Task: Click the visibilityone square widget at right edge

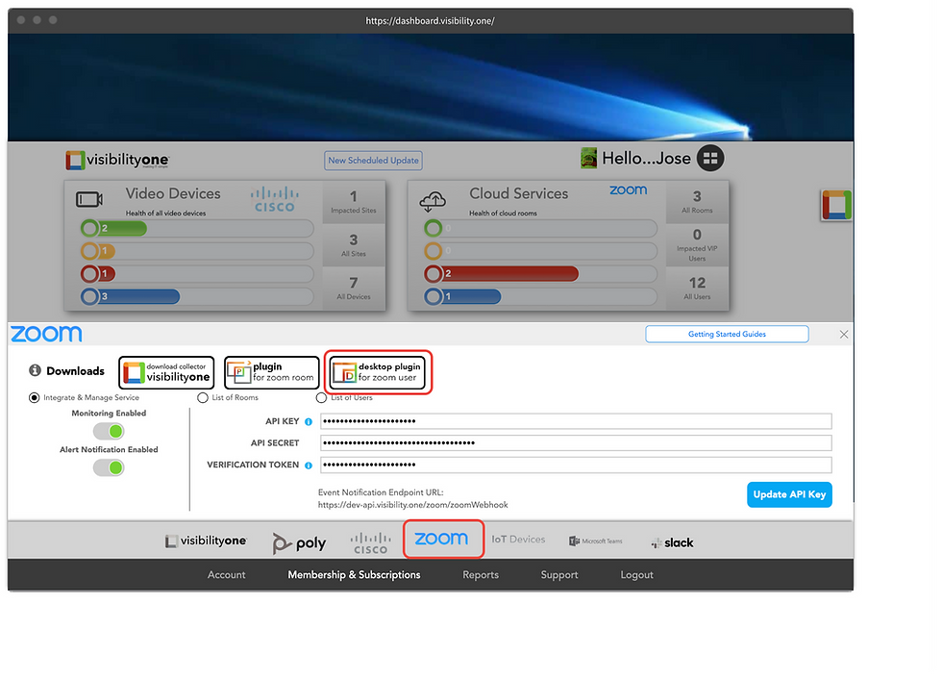Action: pos(837,205)
